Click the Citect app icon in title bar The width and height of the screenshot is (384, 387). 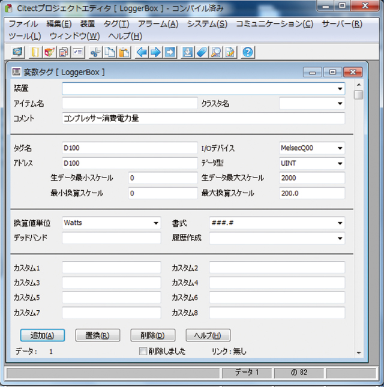tap(9, 8)
